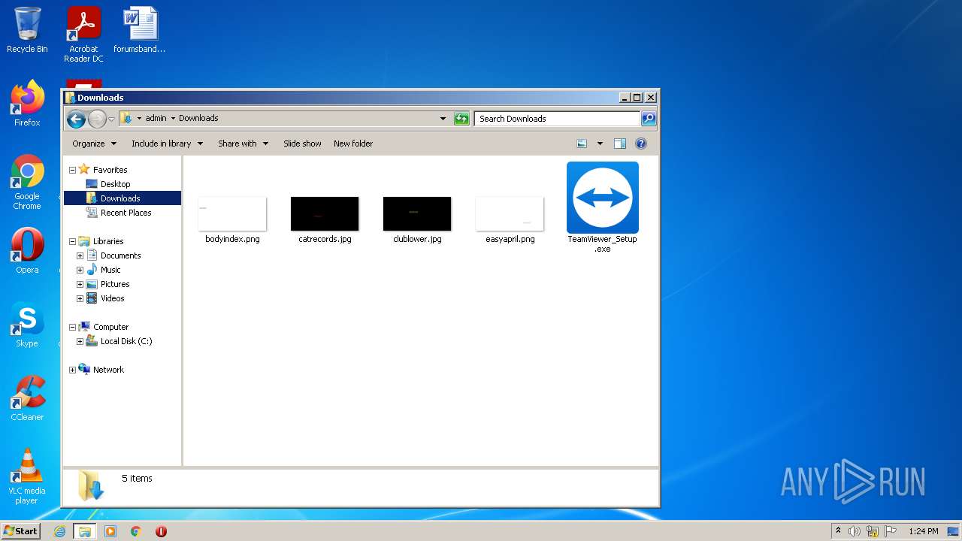This screenshot has width=962, height=541.
Task: Click the Show desktop button
Action: click(x=953, y=531)
